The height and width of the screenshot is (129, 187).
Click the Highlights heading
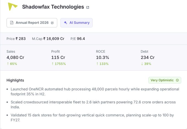click(15, 80)
